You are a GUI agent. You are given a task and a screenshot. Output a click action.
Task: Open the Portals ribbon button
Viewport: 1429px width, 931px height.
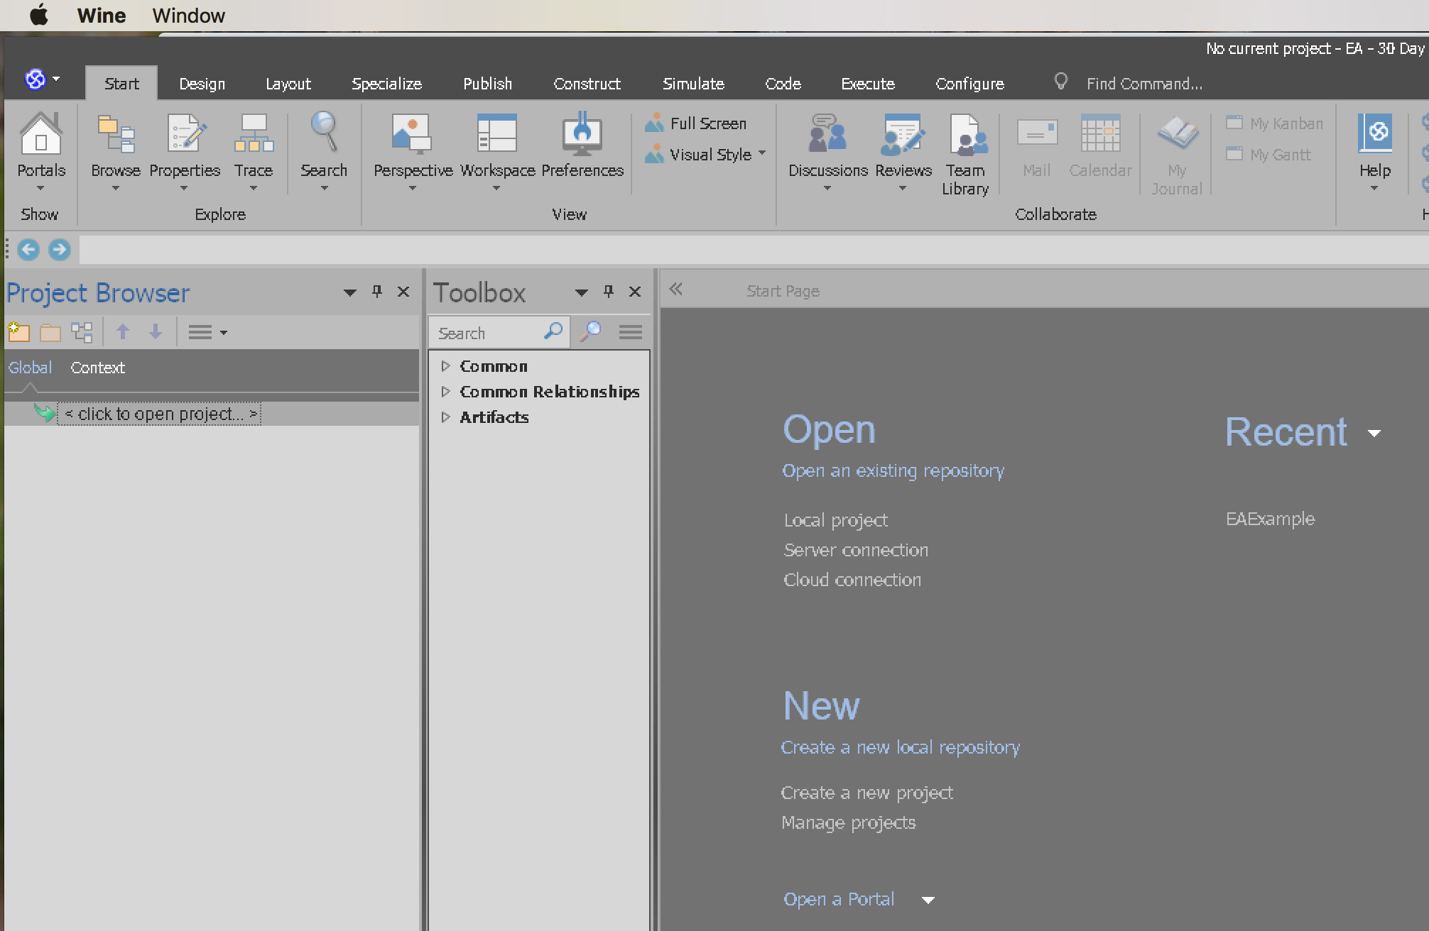41,150
